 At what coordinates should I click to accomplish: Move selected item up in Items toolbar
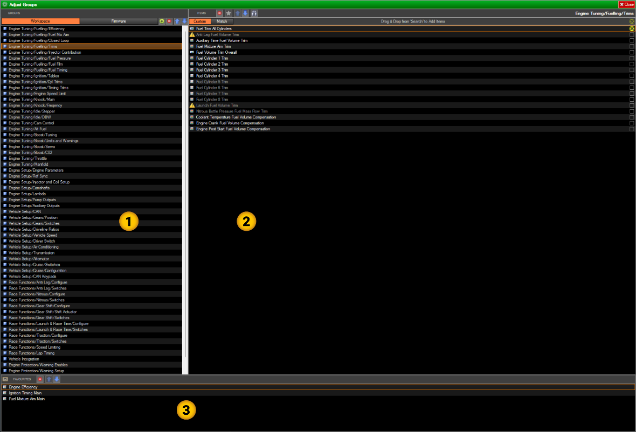click(x=237, y=12)
